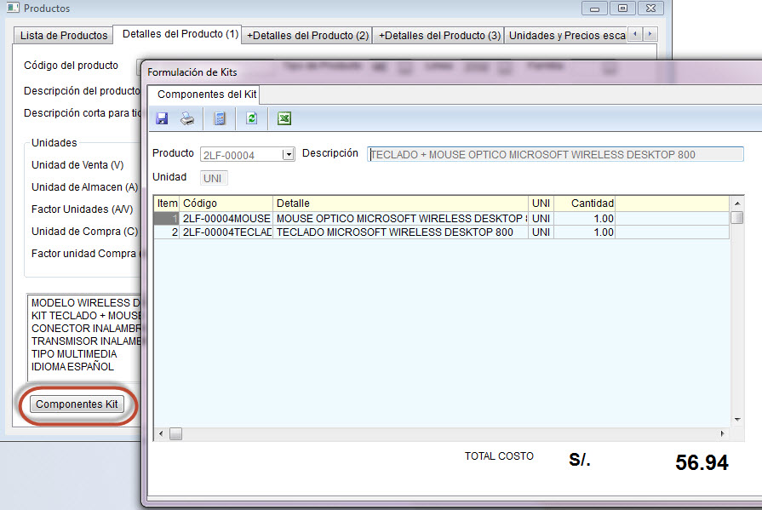Screen dimensions: 762x510
Task: Click the Cantidad column header
Action: 584,203
